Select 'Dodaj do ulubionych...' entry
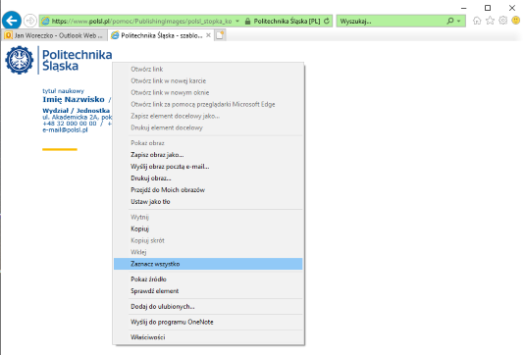Screen dimensions: 525x355 coord(208,307)
